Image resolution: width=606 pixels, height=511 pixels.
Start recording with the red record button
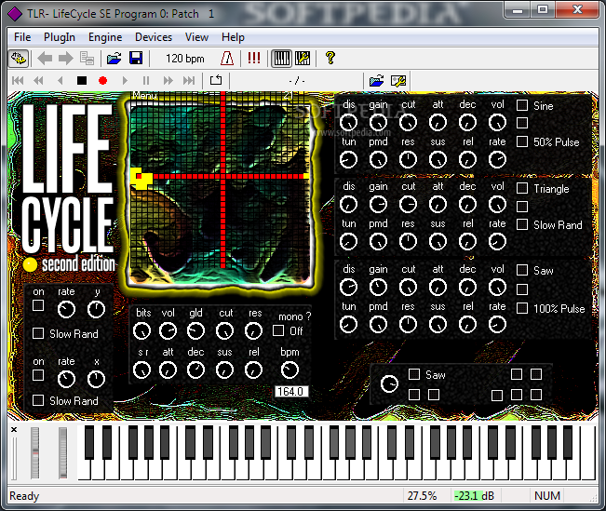(102, 80)
